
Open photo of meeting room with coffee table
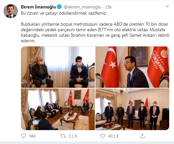coord(58,109)
